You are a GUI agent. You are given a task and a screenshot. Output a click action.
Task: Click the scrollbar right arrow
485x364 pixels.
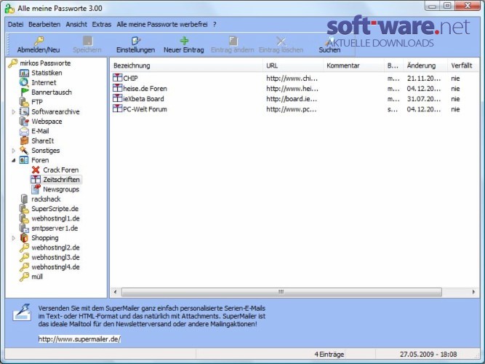473,292
